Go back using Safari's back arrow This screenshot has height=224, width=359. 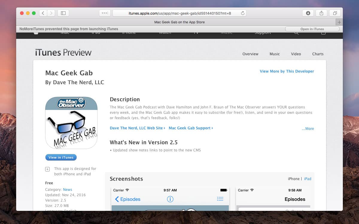coord(43,13)
